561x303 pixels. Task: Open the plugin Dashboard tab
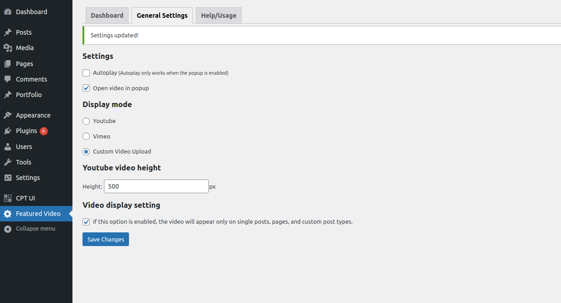tap(107, 15)
